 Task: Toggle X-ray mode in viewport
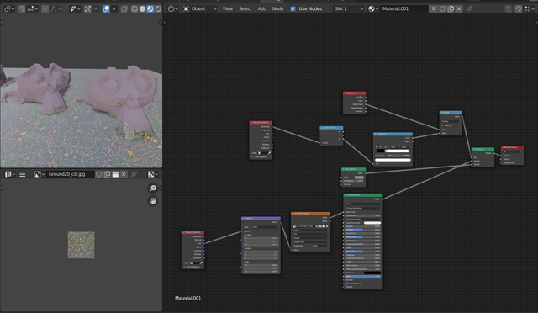click(x=124, y=9)
